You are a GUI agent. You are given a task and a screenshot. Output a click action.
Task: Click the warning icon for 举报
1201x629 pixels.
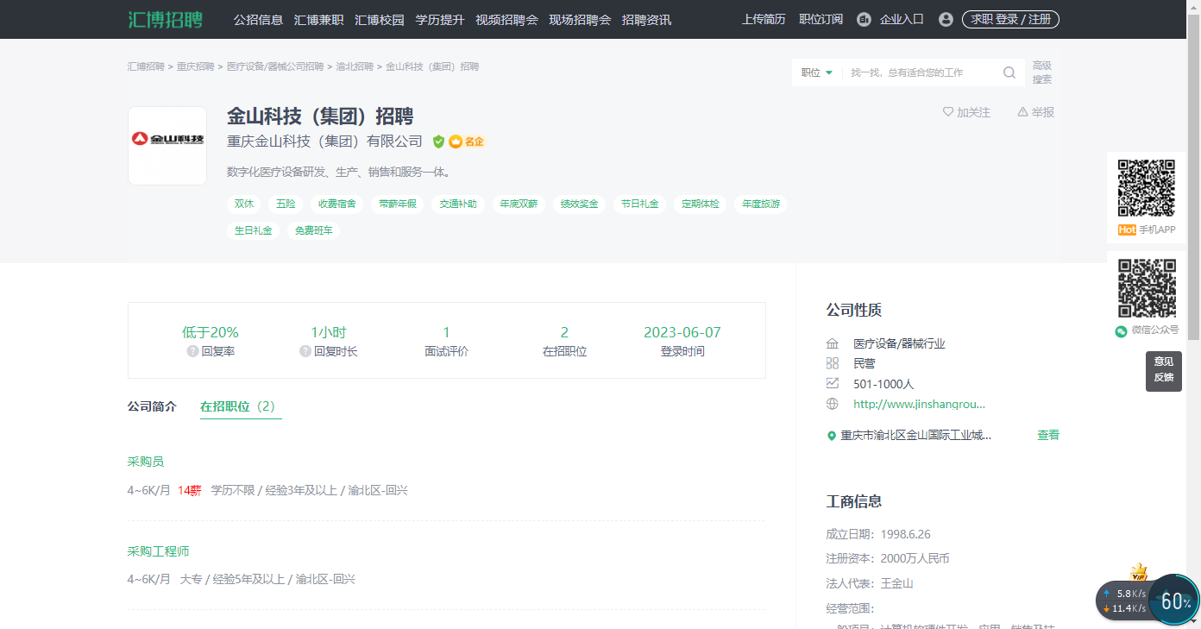coord(1022,112)
